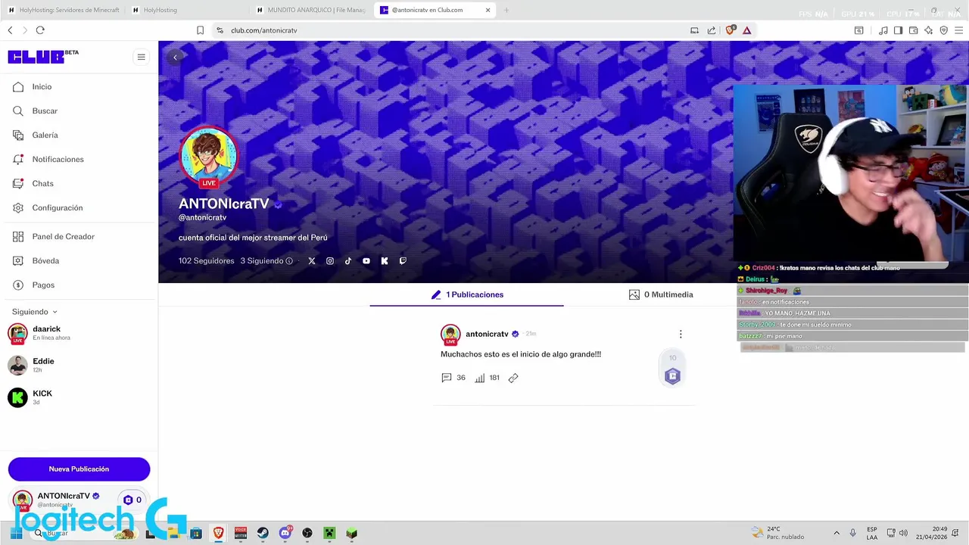This screenshot has height=545, width=969.
Task: Click the 102 Seguidores count
Action: click(207, 261)
